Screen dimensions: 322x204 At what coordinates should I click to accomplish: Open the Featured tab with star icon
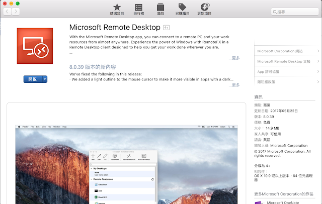(117, 9)
